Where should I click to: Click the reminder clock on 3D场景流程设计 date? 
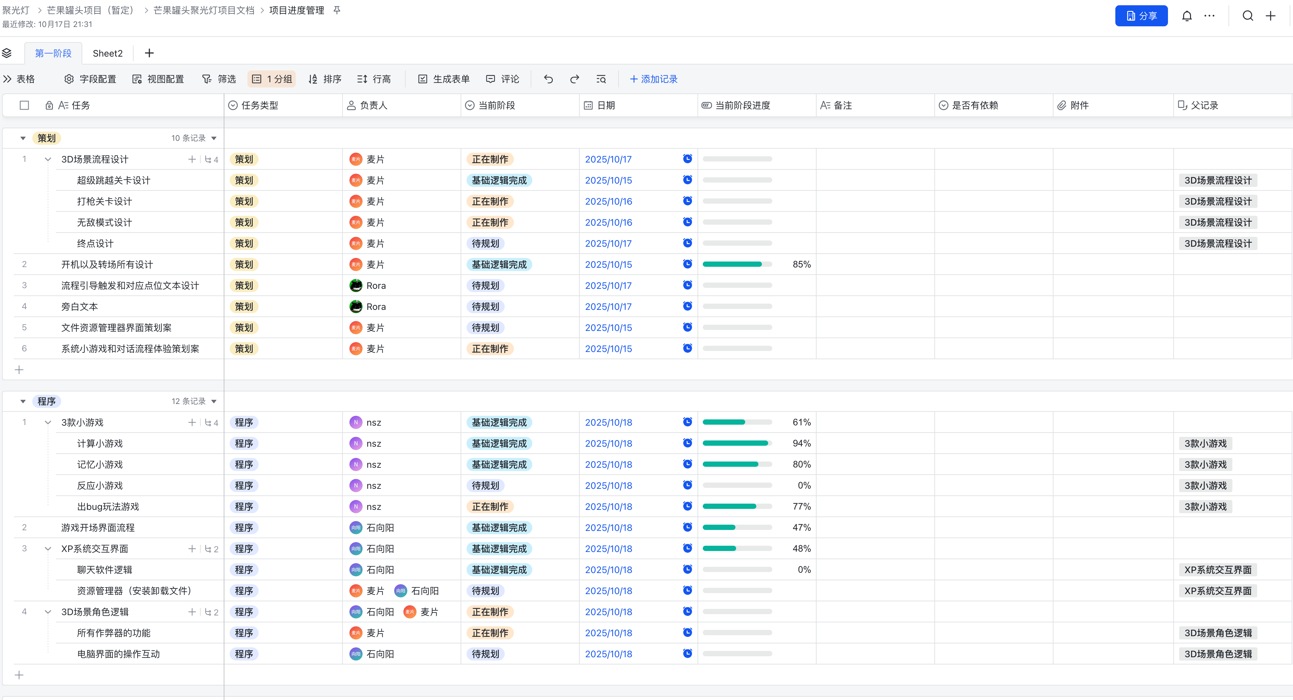click(687, 159)
